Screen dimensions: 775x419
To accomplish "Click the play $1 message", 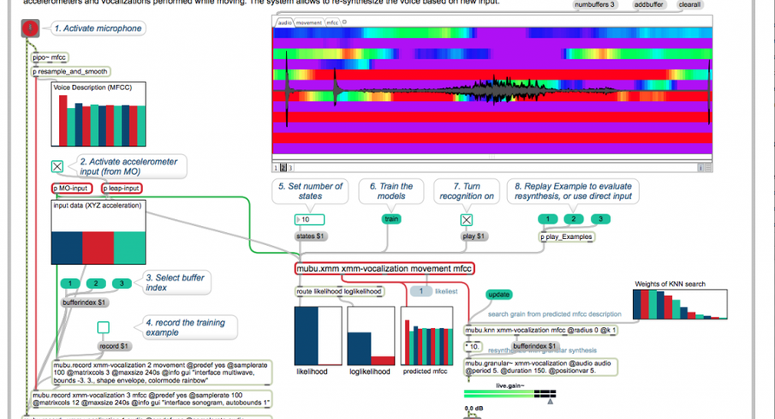I will click(473, 236).
